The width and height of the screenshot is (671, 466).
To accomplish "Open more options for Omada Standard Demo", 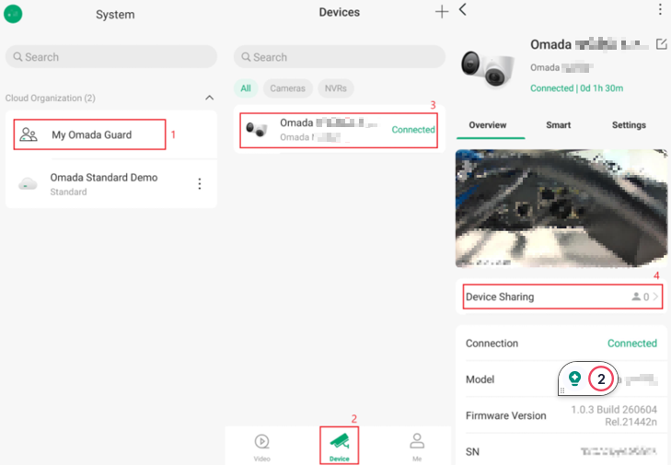I will click(x=200, y=184).
